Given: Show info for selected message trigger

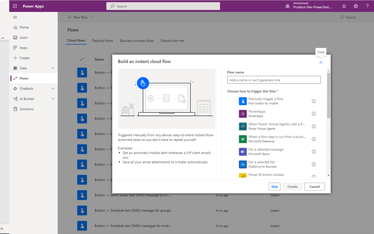Looking at the screenshot, I should point(313,152).
